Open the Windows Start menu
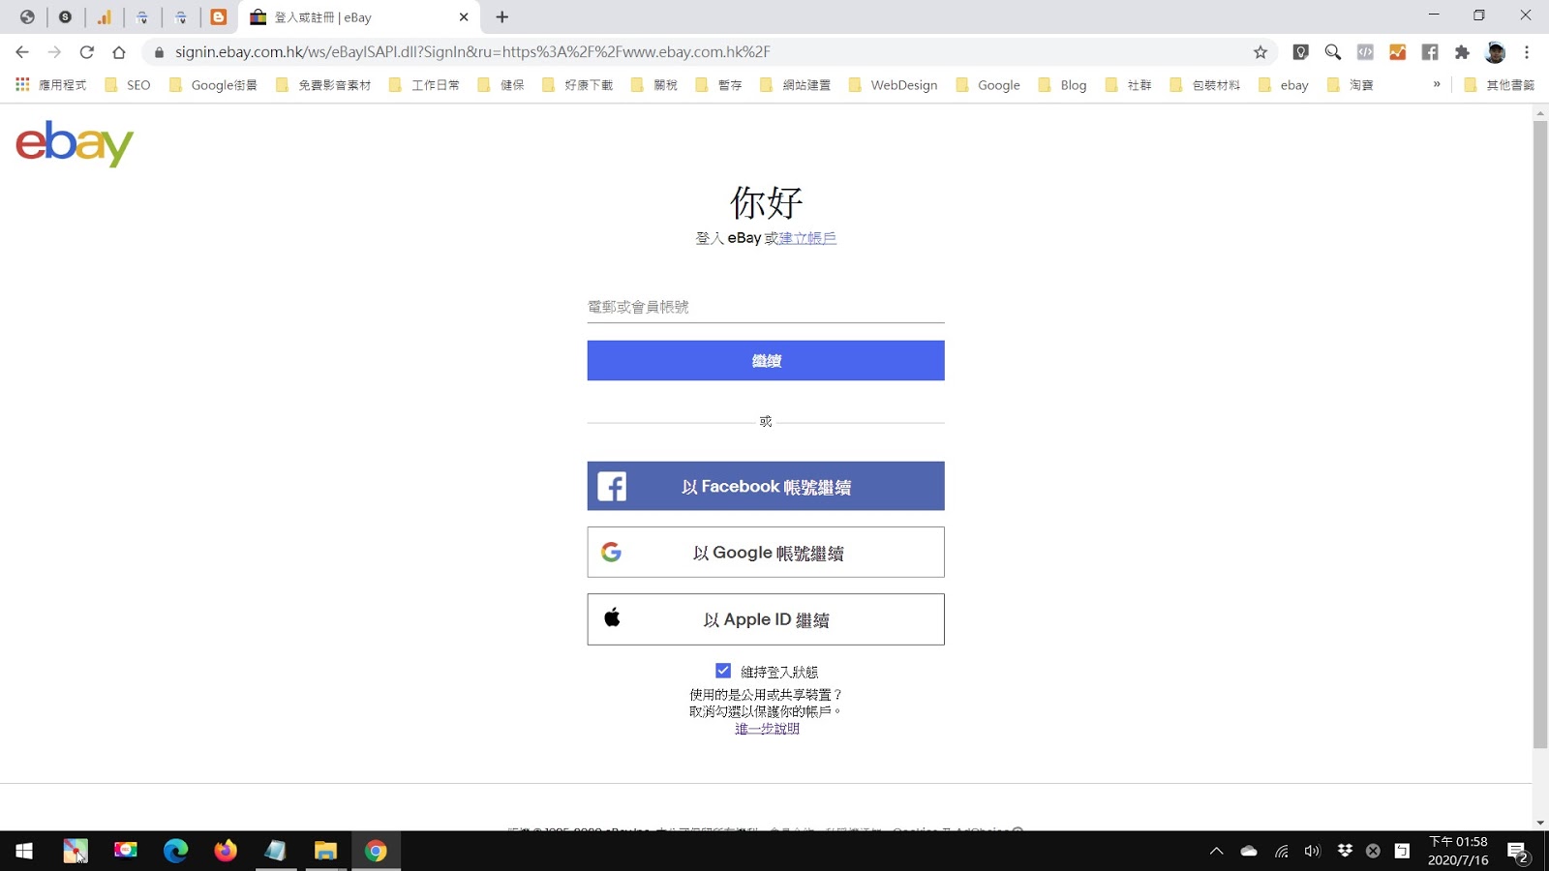The height and width of the screenshot is (871, 1549). [24, 851]
